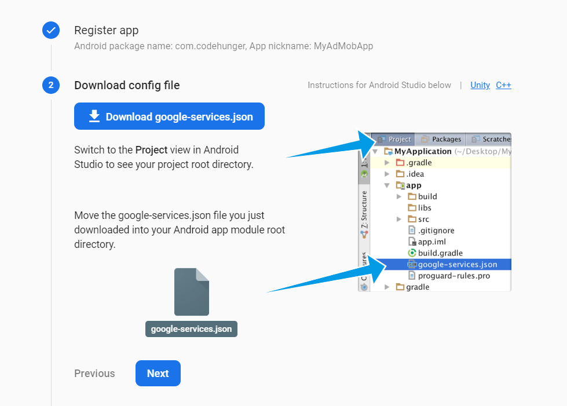Click the red .gradle folder icon
Screen dimensions: 567x406
[400, 162]
